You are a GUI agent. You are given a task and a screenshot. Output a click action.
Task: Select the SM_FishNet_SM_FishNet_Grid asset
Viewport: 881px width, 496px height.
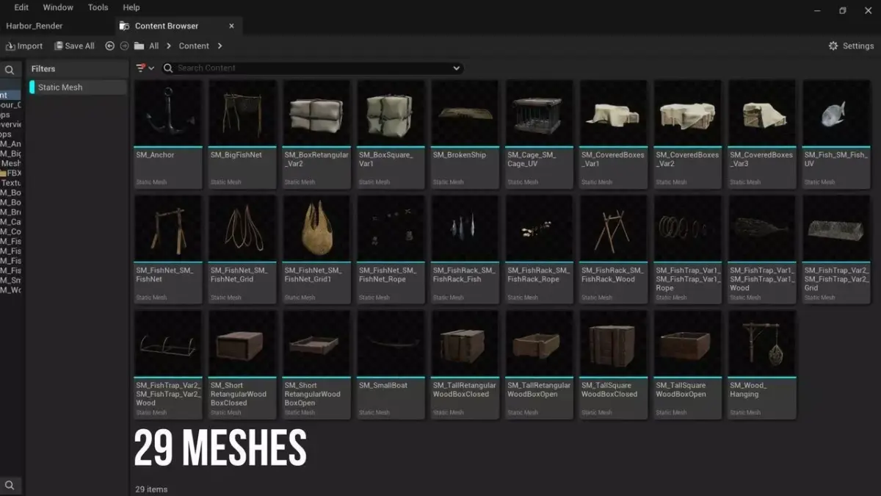[x=242, y=250]
